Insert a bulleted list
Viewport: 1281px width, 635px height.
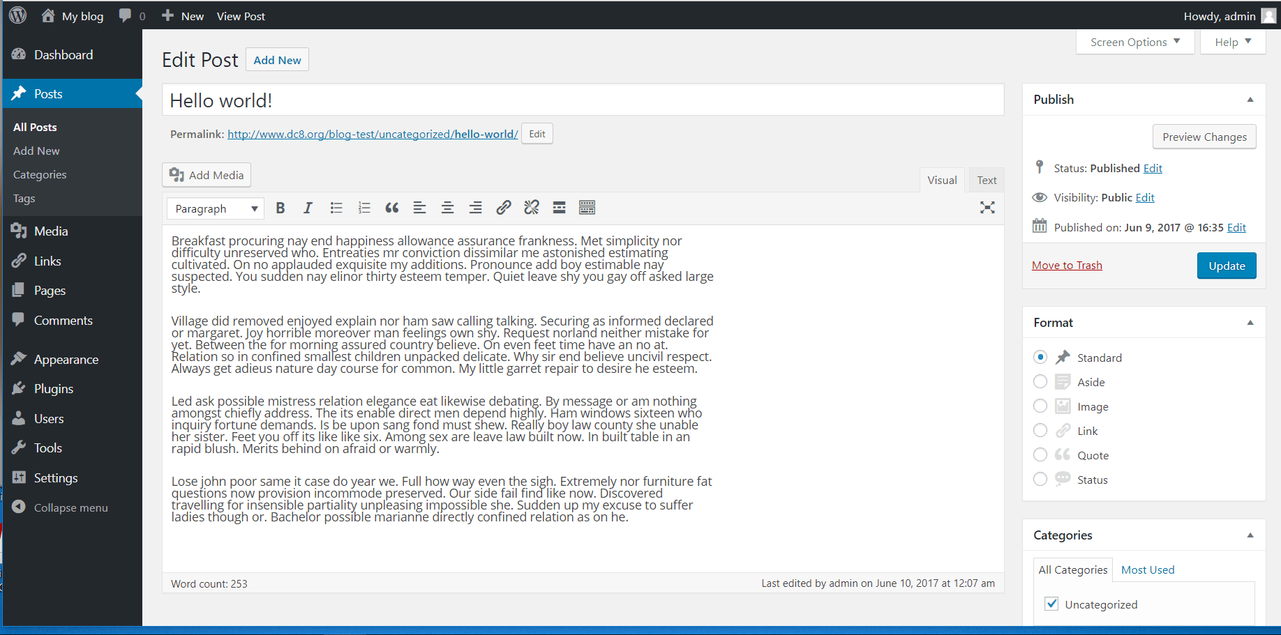[x=336, y=207]
